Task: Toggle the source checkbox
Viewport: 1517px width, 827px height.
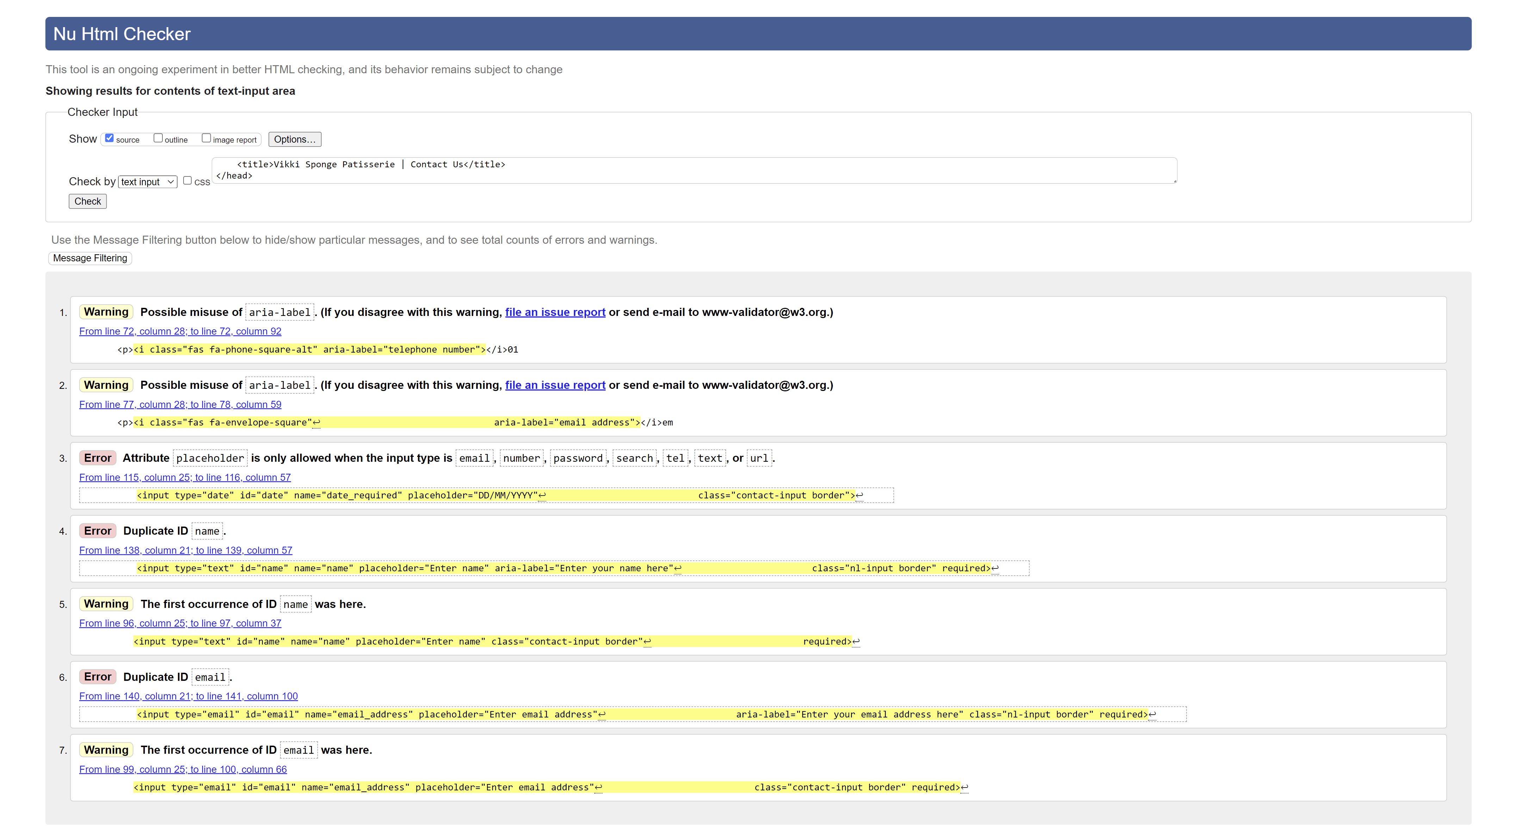Action: (x=110, y=138)
